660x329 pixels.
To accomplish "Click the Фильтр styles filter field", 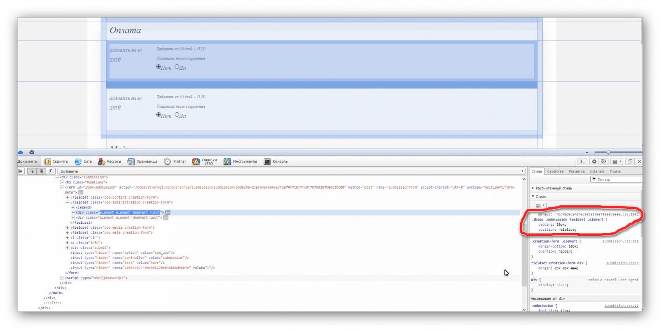I will (617, 180).
